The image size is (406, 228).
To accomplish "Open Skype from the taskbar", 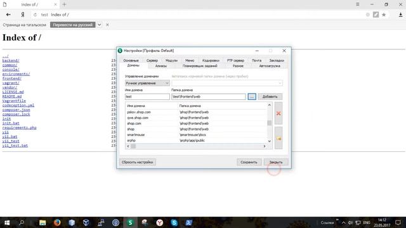I will 174,222.
